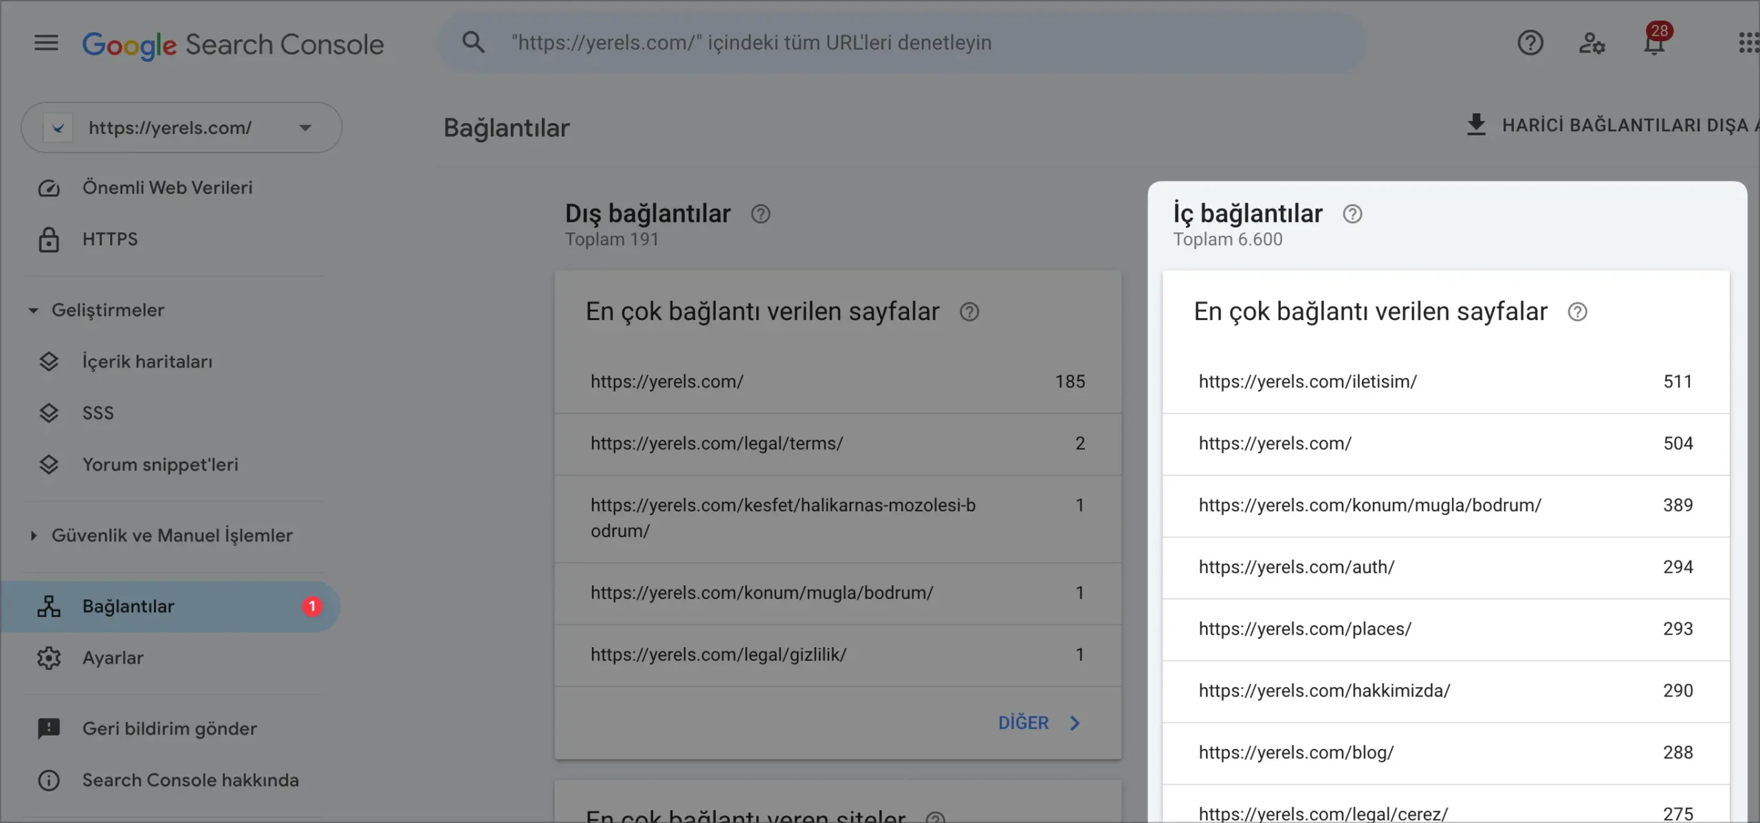This screenshot has width=1760, height=823.
Task: Click the Google Search Console logo
Action: pos(233,45)
